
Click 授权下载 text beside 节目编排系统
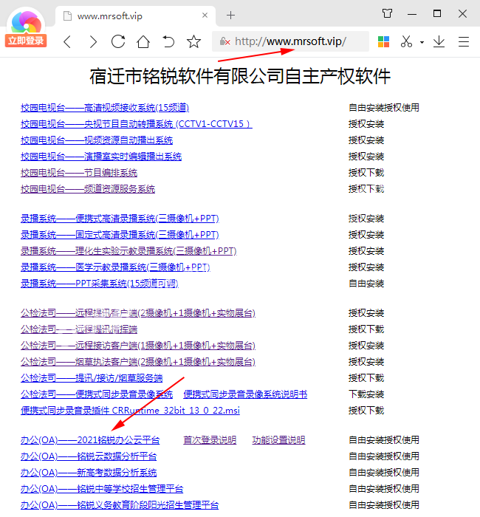point(366,172)
